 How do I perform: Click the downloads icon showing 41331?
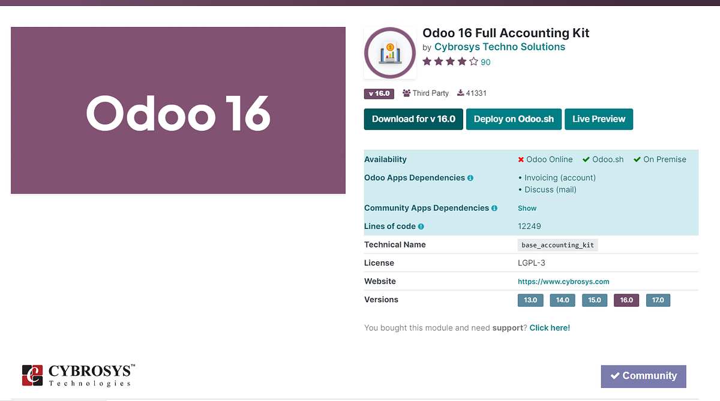[x=460, y=93]
